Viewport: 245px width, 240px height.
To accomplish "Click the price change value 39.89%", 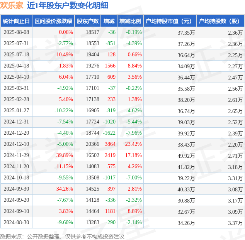I will [65, 155].
